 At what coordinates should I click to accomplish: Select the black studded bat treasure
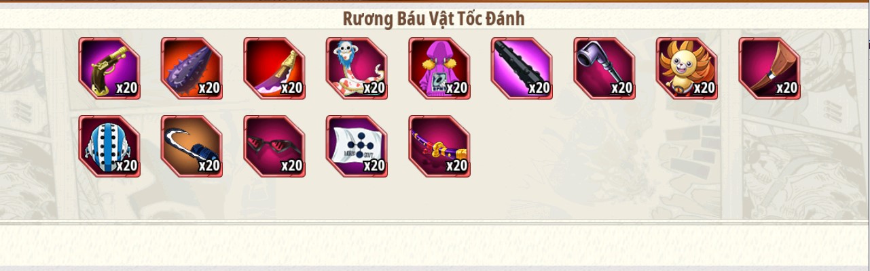coord(522,68)
